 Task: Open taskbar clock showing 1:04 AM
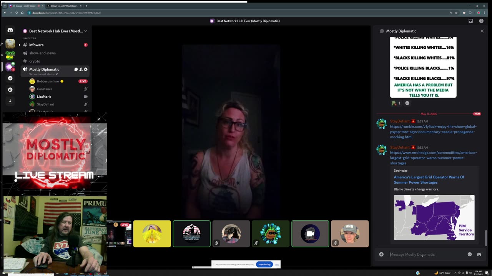[x=477, y=273]
